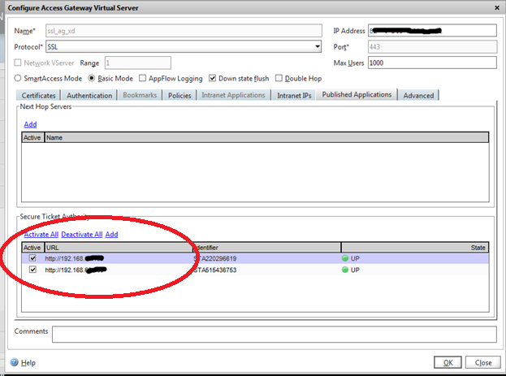Open the Bookmarks tab
506x376 pixels.
coord(140,95)
